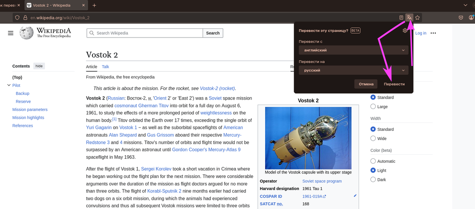Click the Log in link
The height and width of the screenshot is (209, 475).
click(x=421, y=33)
